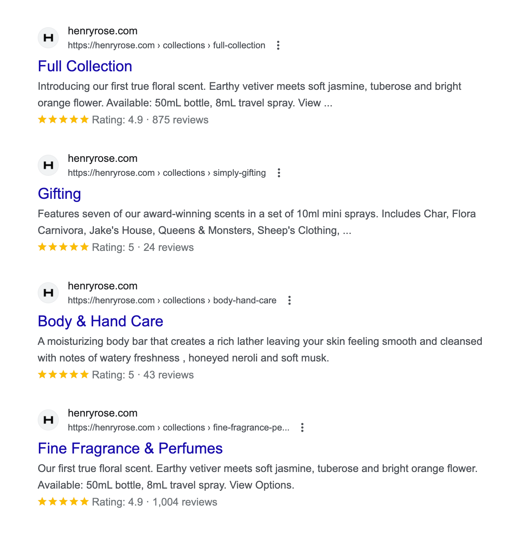Open the three-dot menu for fine-fragrance result
The width and height of the screenshot is (521, 535).
[x=302, y=427]
